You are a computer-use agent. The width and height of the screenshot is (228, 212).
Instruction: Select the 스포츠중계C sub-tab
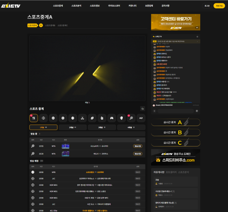coord(63,26)
